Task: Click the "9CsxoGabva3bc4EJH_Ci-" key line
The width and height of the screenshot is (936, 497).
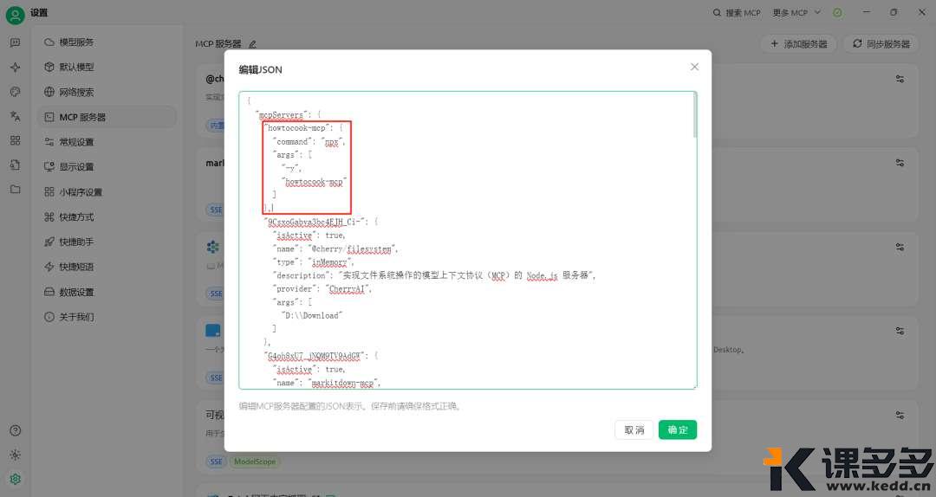Action: 322,222
